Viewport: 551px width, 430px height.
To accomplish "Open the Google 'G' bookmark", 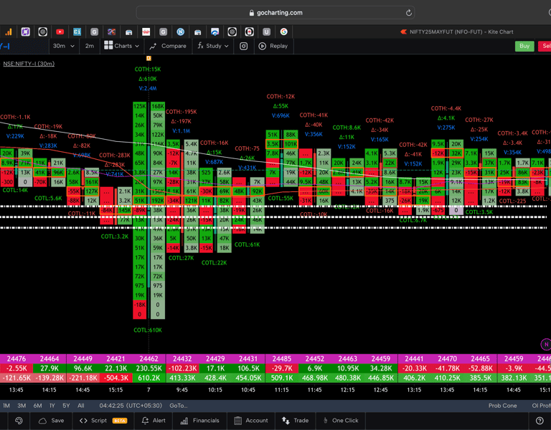I will 284,32.
